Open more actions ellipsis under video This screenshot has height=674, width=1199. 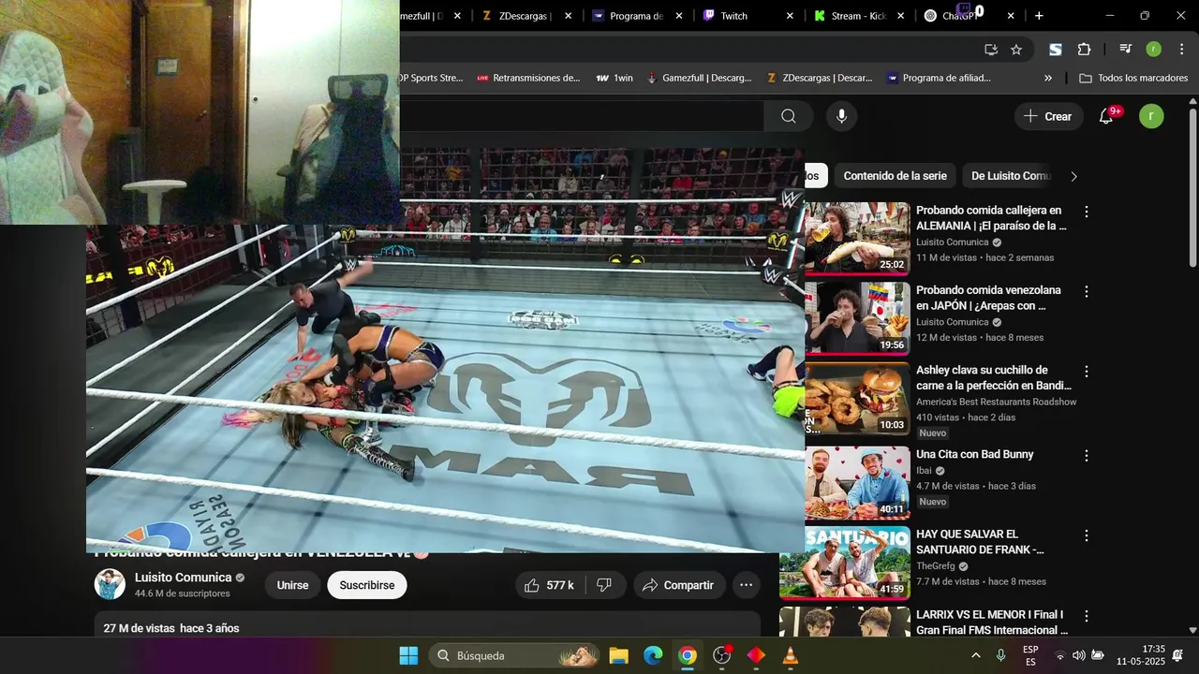click(746, 585)
